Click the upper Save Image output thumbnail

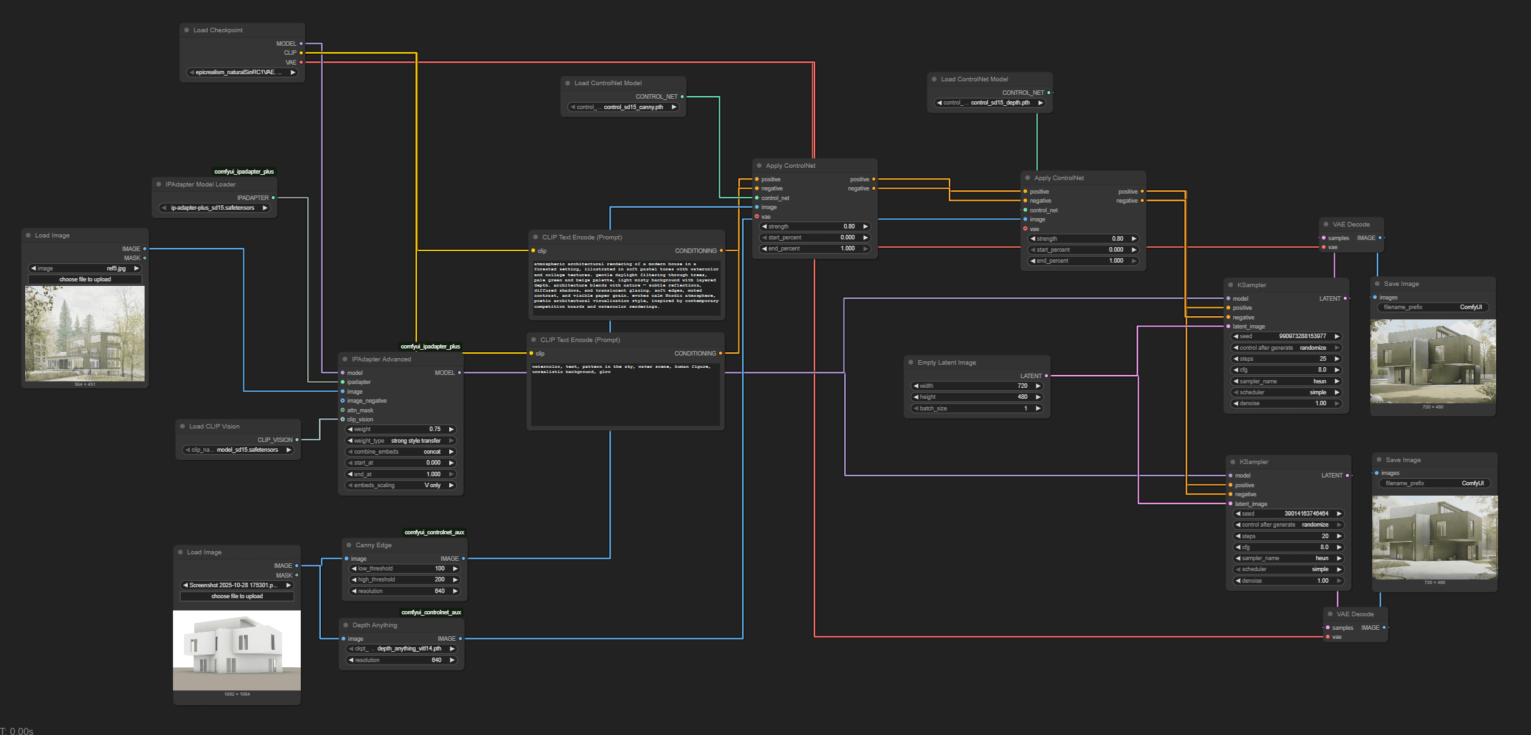pyautogui.click(x=1432, y=361)
